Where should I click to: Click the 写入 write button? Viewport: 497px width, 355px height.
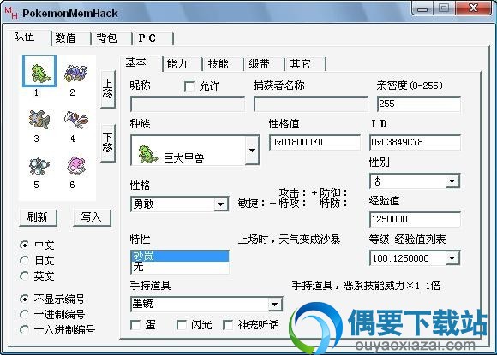(92, 217)
